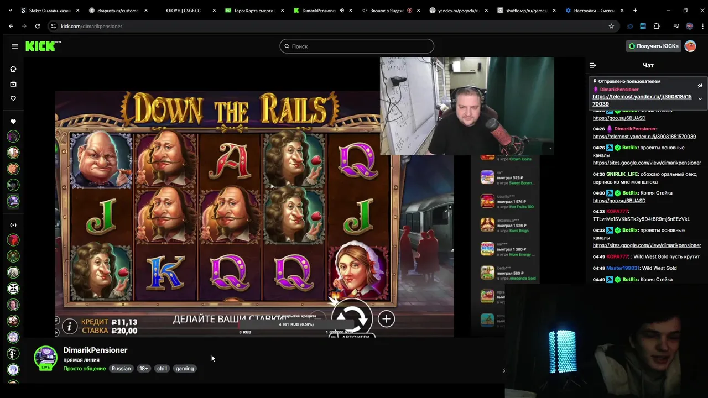Open sites.google.com link posted at 04:33

pos(647,245)
